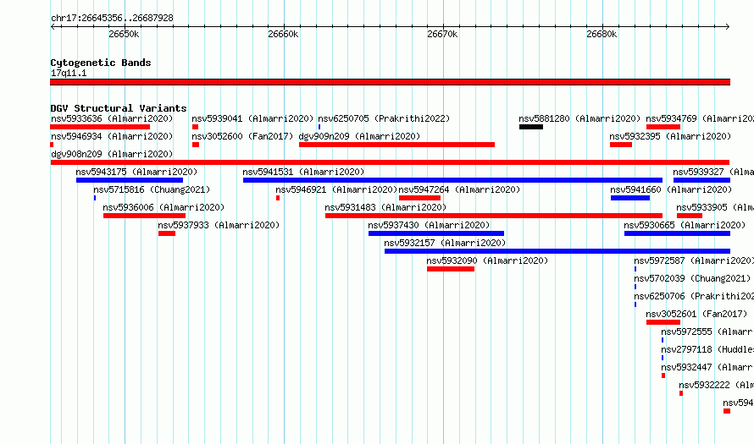Open the nsv5930665 (Almarri2020) label
Image resolution: width=754 pixels, height=444 pixels.
pos(685,225)
